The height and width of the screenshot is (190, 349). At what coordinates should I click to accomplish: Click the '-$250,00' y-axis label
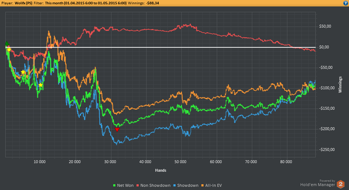tap(327, 149)
